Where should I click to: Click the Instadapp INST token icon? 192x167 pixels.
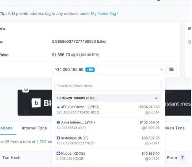pyautogui.click(x=58, y=138)
